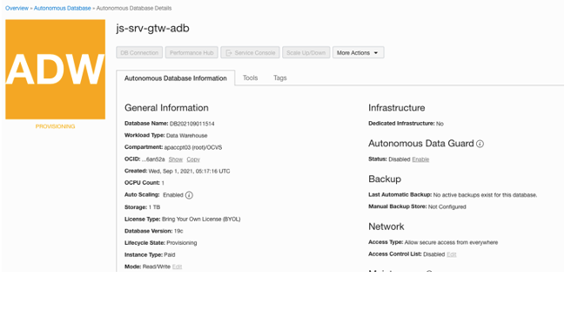The image size is (571, 325).
Task: Click the General Information heading
Action: [166, 108]
